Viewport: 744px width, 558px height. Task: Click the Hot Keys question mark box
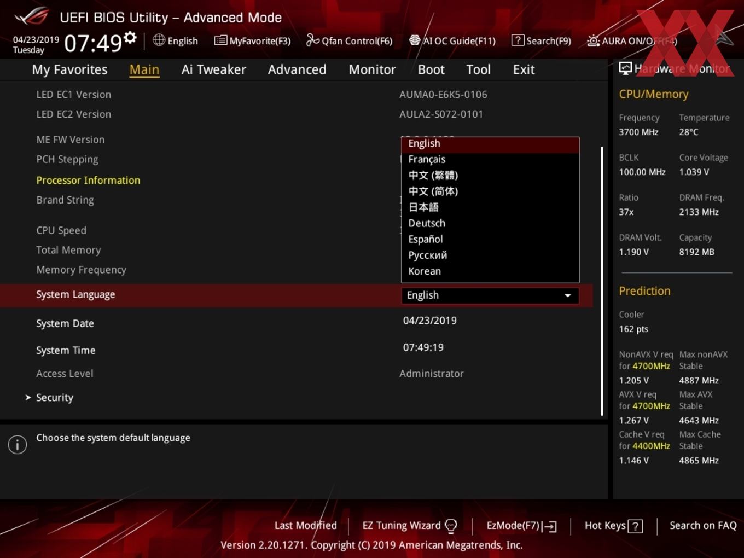pyautogui.click(x=635, y=526)
